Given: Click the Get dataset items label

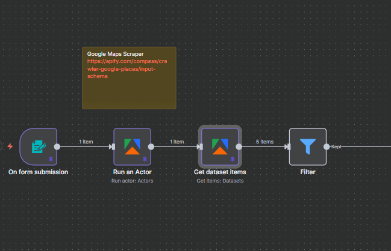Looking at the screenshot, I should pos(220,172).
